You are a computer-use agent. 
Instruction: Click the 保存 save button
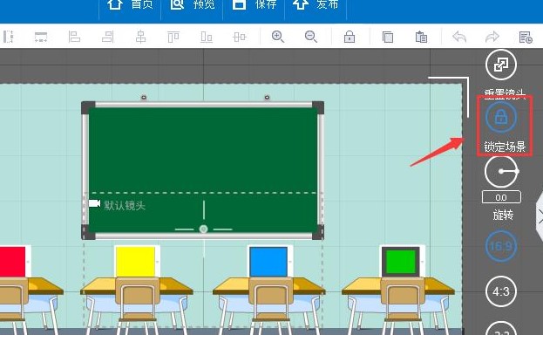(x=254, y=5)
